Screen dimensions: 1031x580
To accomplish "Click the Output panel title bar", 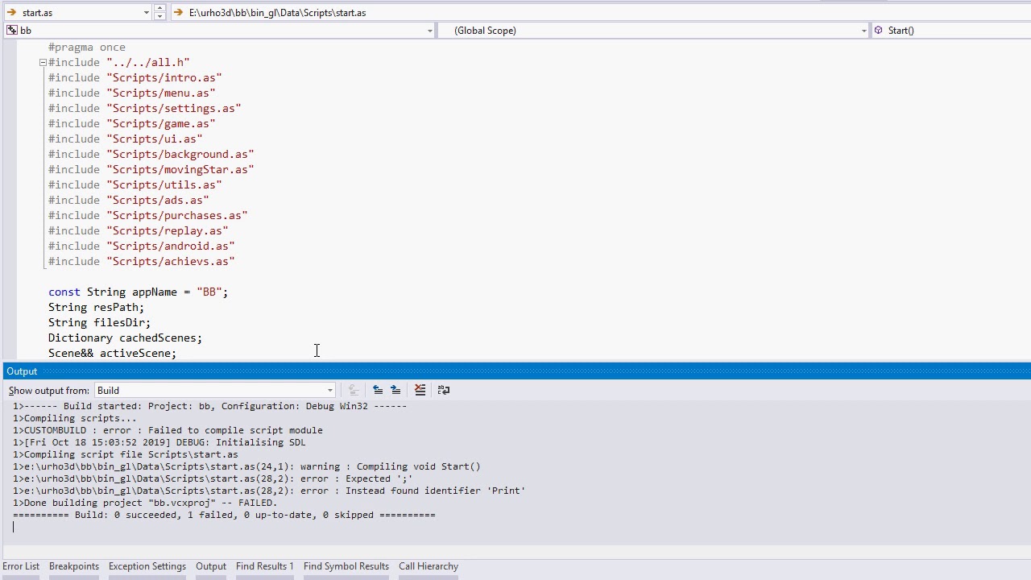I will tap(515, 371).
